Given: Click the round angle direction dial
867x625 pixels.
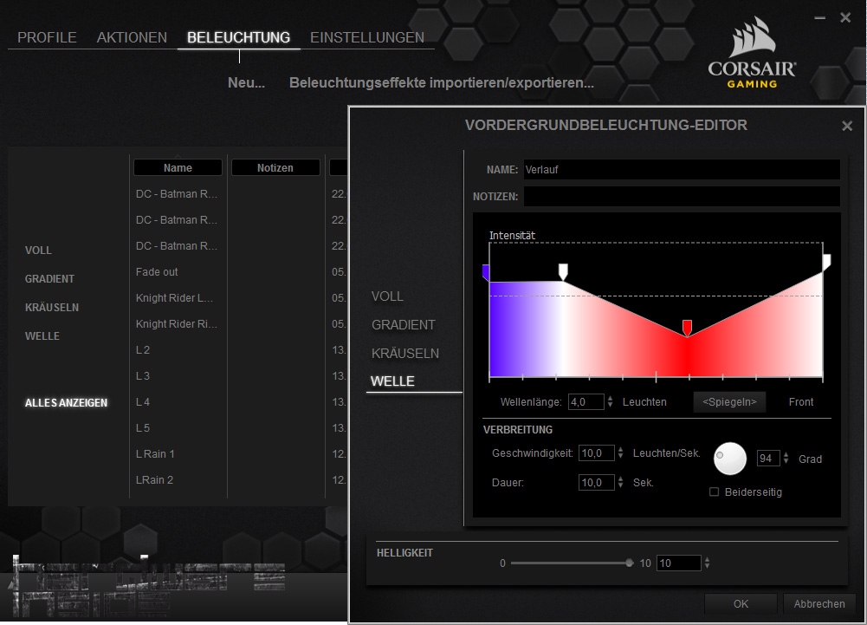Looking at the screenshot, I should click(730, 459).
